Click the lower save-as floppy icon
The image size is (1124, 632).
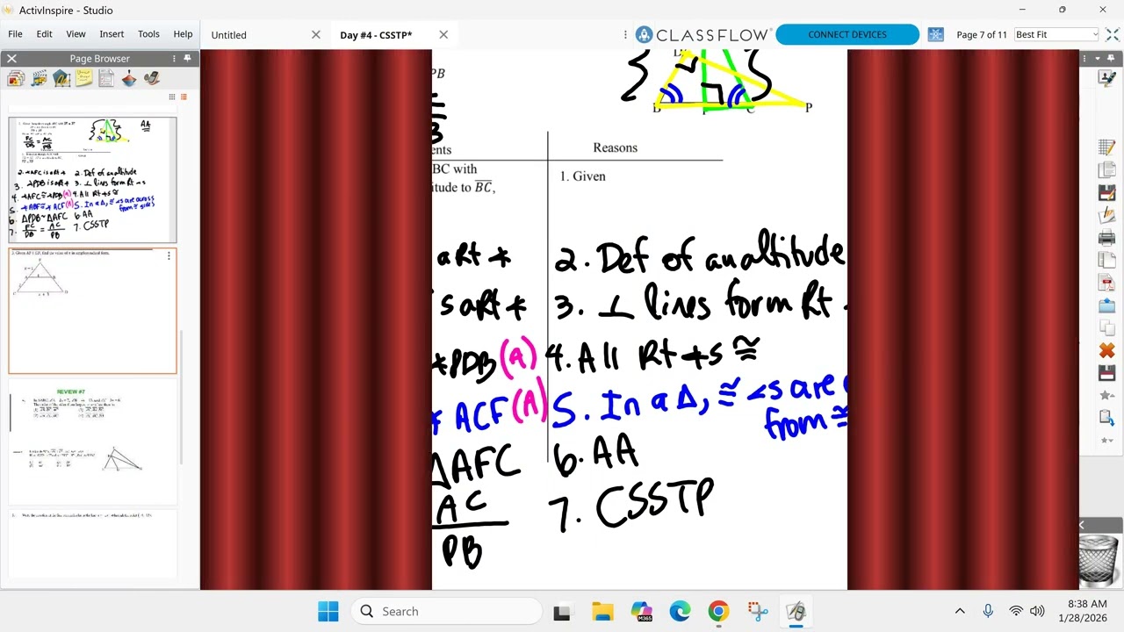pos(1106,373)
